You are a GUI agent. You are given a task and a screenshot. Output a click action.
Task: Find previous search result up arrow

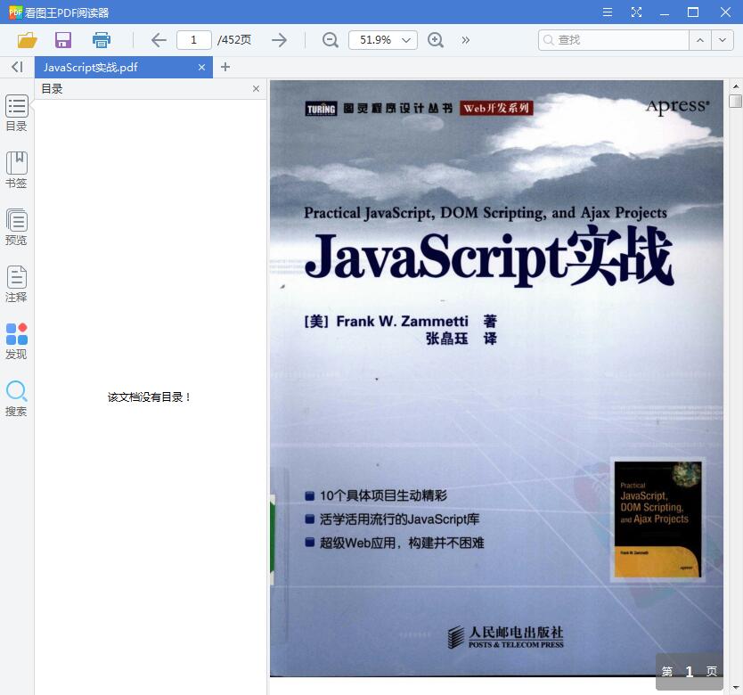700,40
